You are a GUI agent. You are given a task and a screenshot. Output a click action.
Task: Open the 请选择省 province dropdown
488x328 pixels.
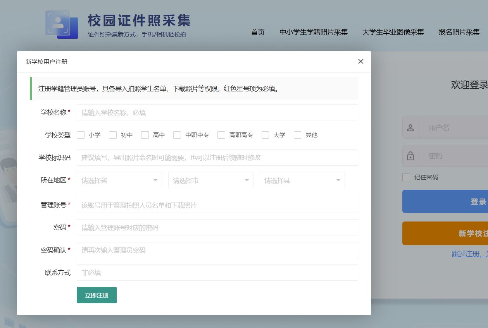(x=119, y=180)
